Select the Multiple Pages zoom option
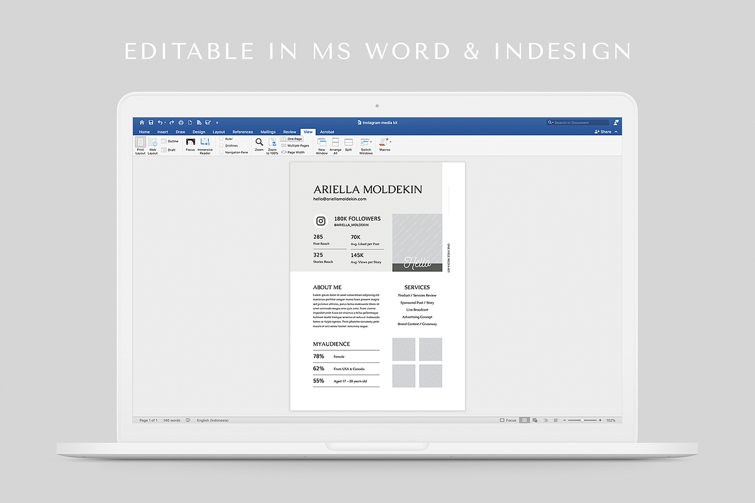This screenshot has width=755, height=503. (x=295, y=145)
